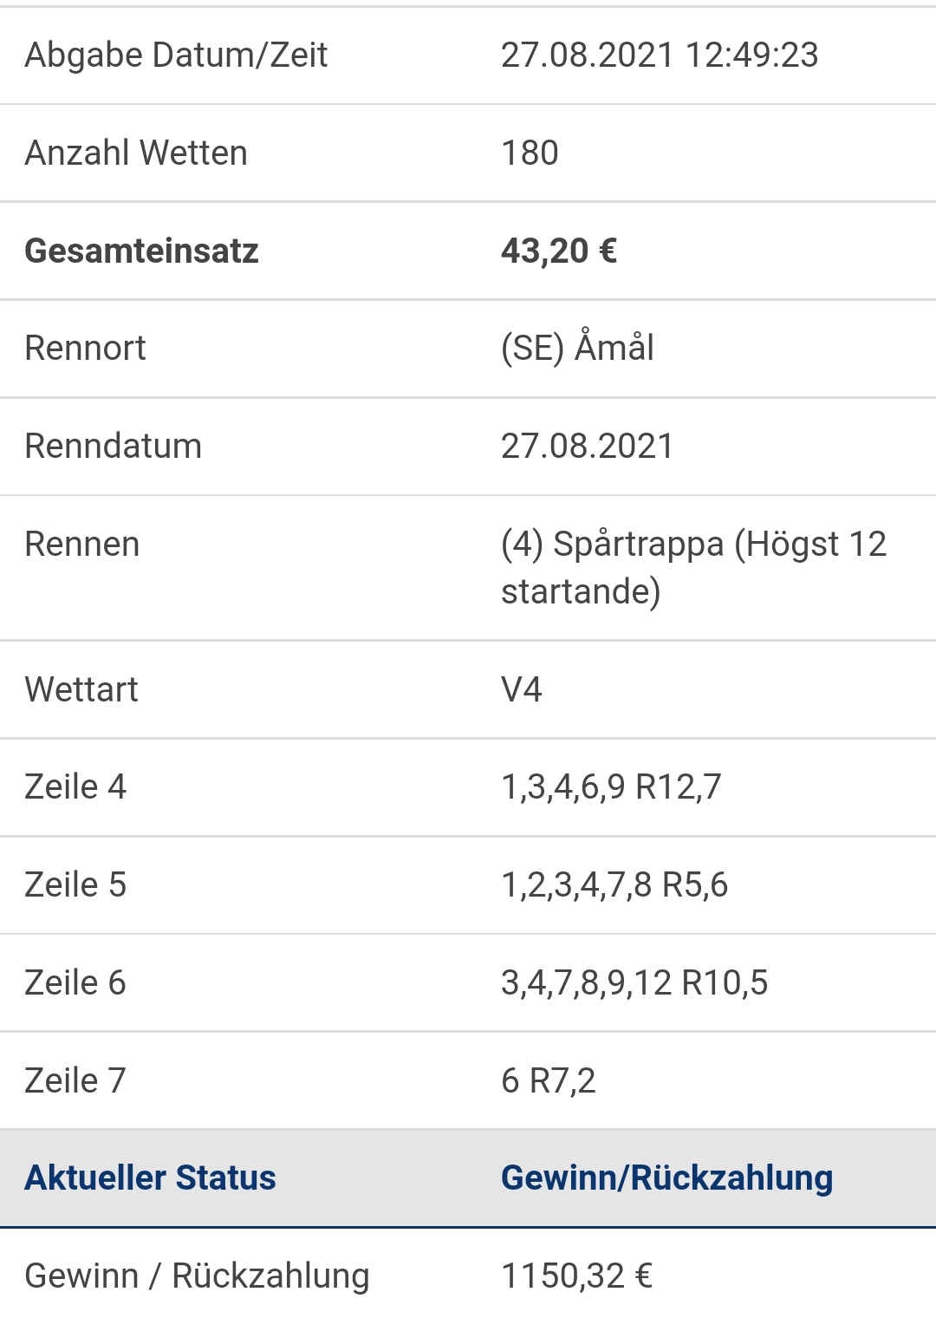Viewport: 936px width, 1318px height.
Task: Tap the total stake amount 43,20 €
Action: [559, 251]
